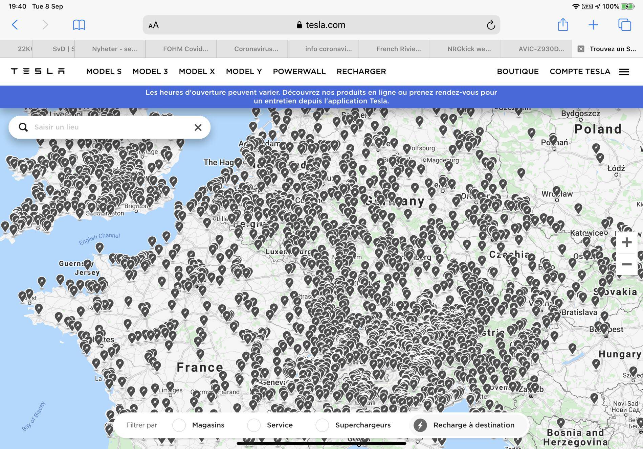This screenshot has height=449, width=643.
Task: Click the 'Magdeburg' city label
Action: (443, 160)
